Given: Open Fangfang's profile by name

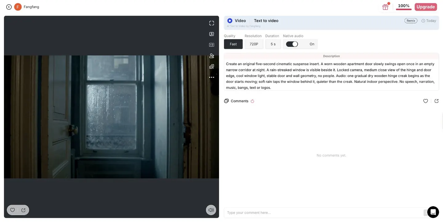Looking at the screenshot, I should [31, 7].
